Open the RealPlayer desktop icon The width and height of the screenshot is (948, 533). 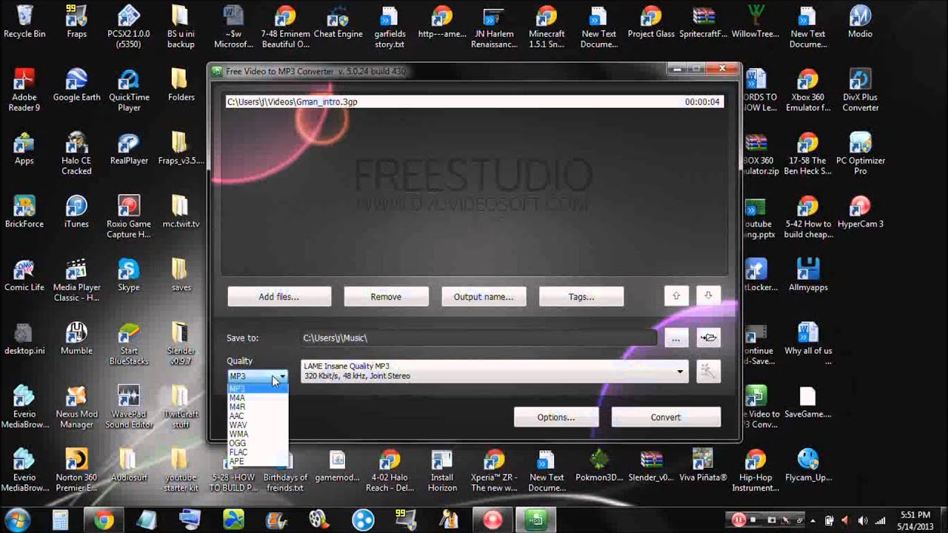[129, 148]
